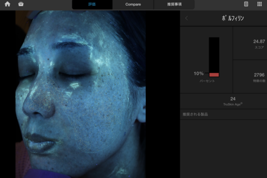Screen dimensions: 267x178
Task: Click the 特徴の数 label
Action: pyautogui.click(x=259, y=81)
